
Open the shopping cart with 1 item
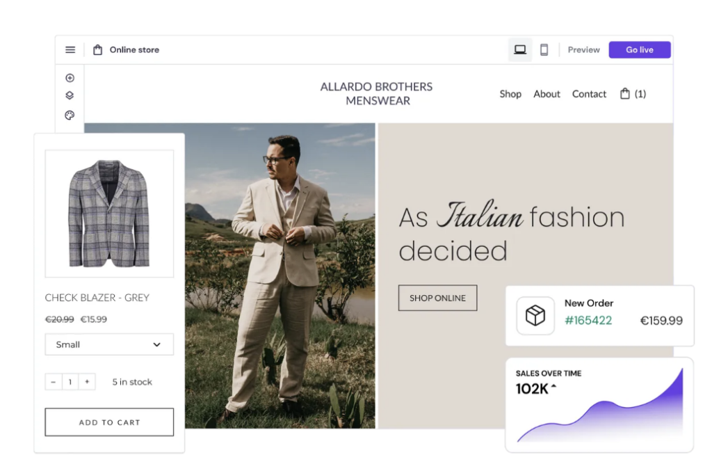632,94
